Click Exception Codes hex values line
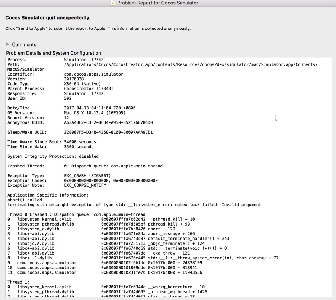This screenshot has width=336, height=300. tap(111, 181)
